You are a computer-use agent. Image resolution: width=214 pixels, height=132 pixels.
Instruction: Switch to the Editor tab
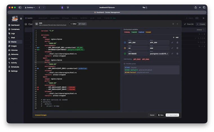pos(73,24)
